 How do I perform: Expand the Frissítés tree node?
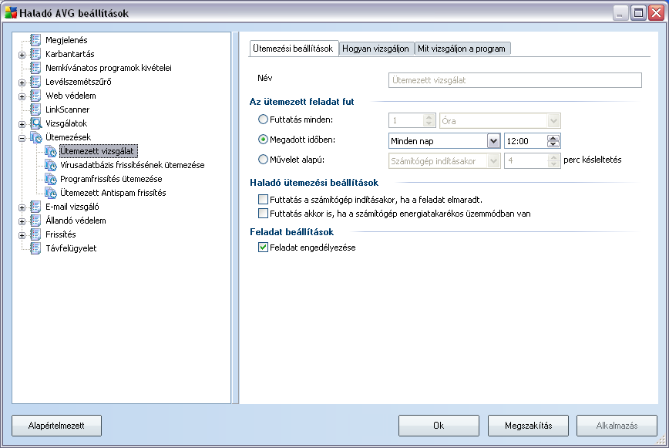(x=22, y=235)
